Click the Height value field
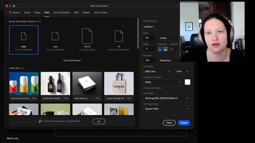The image size is (255, 143). [149, 49]
